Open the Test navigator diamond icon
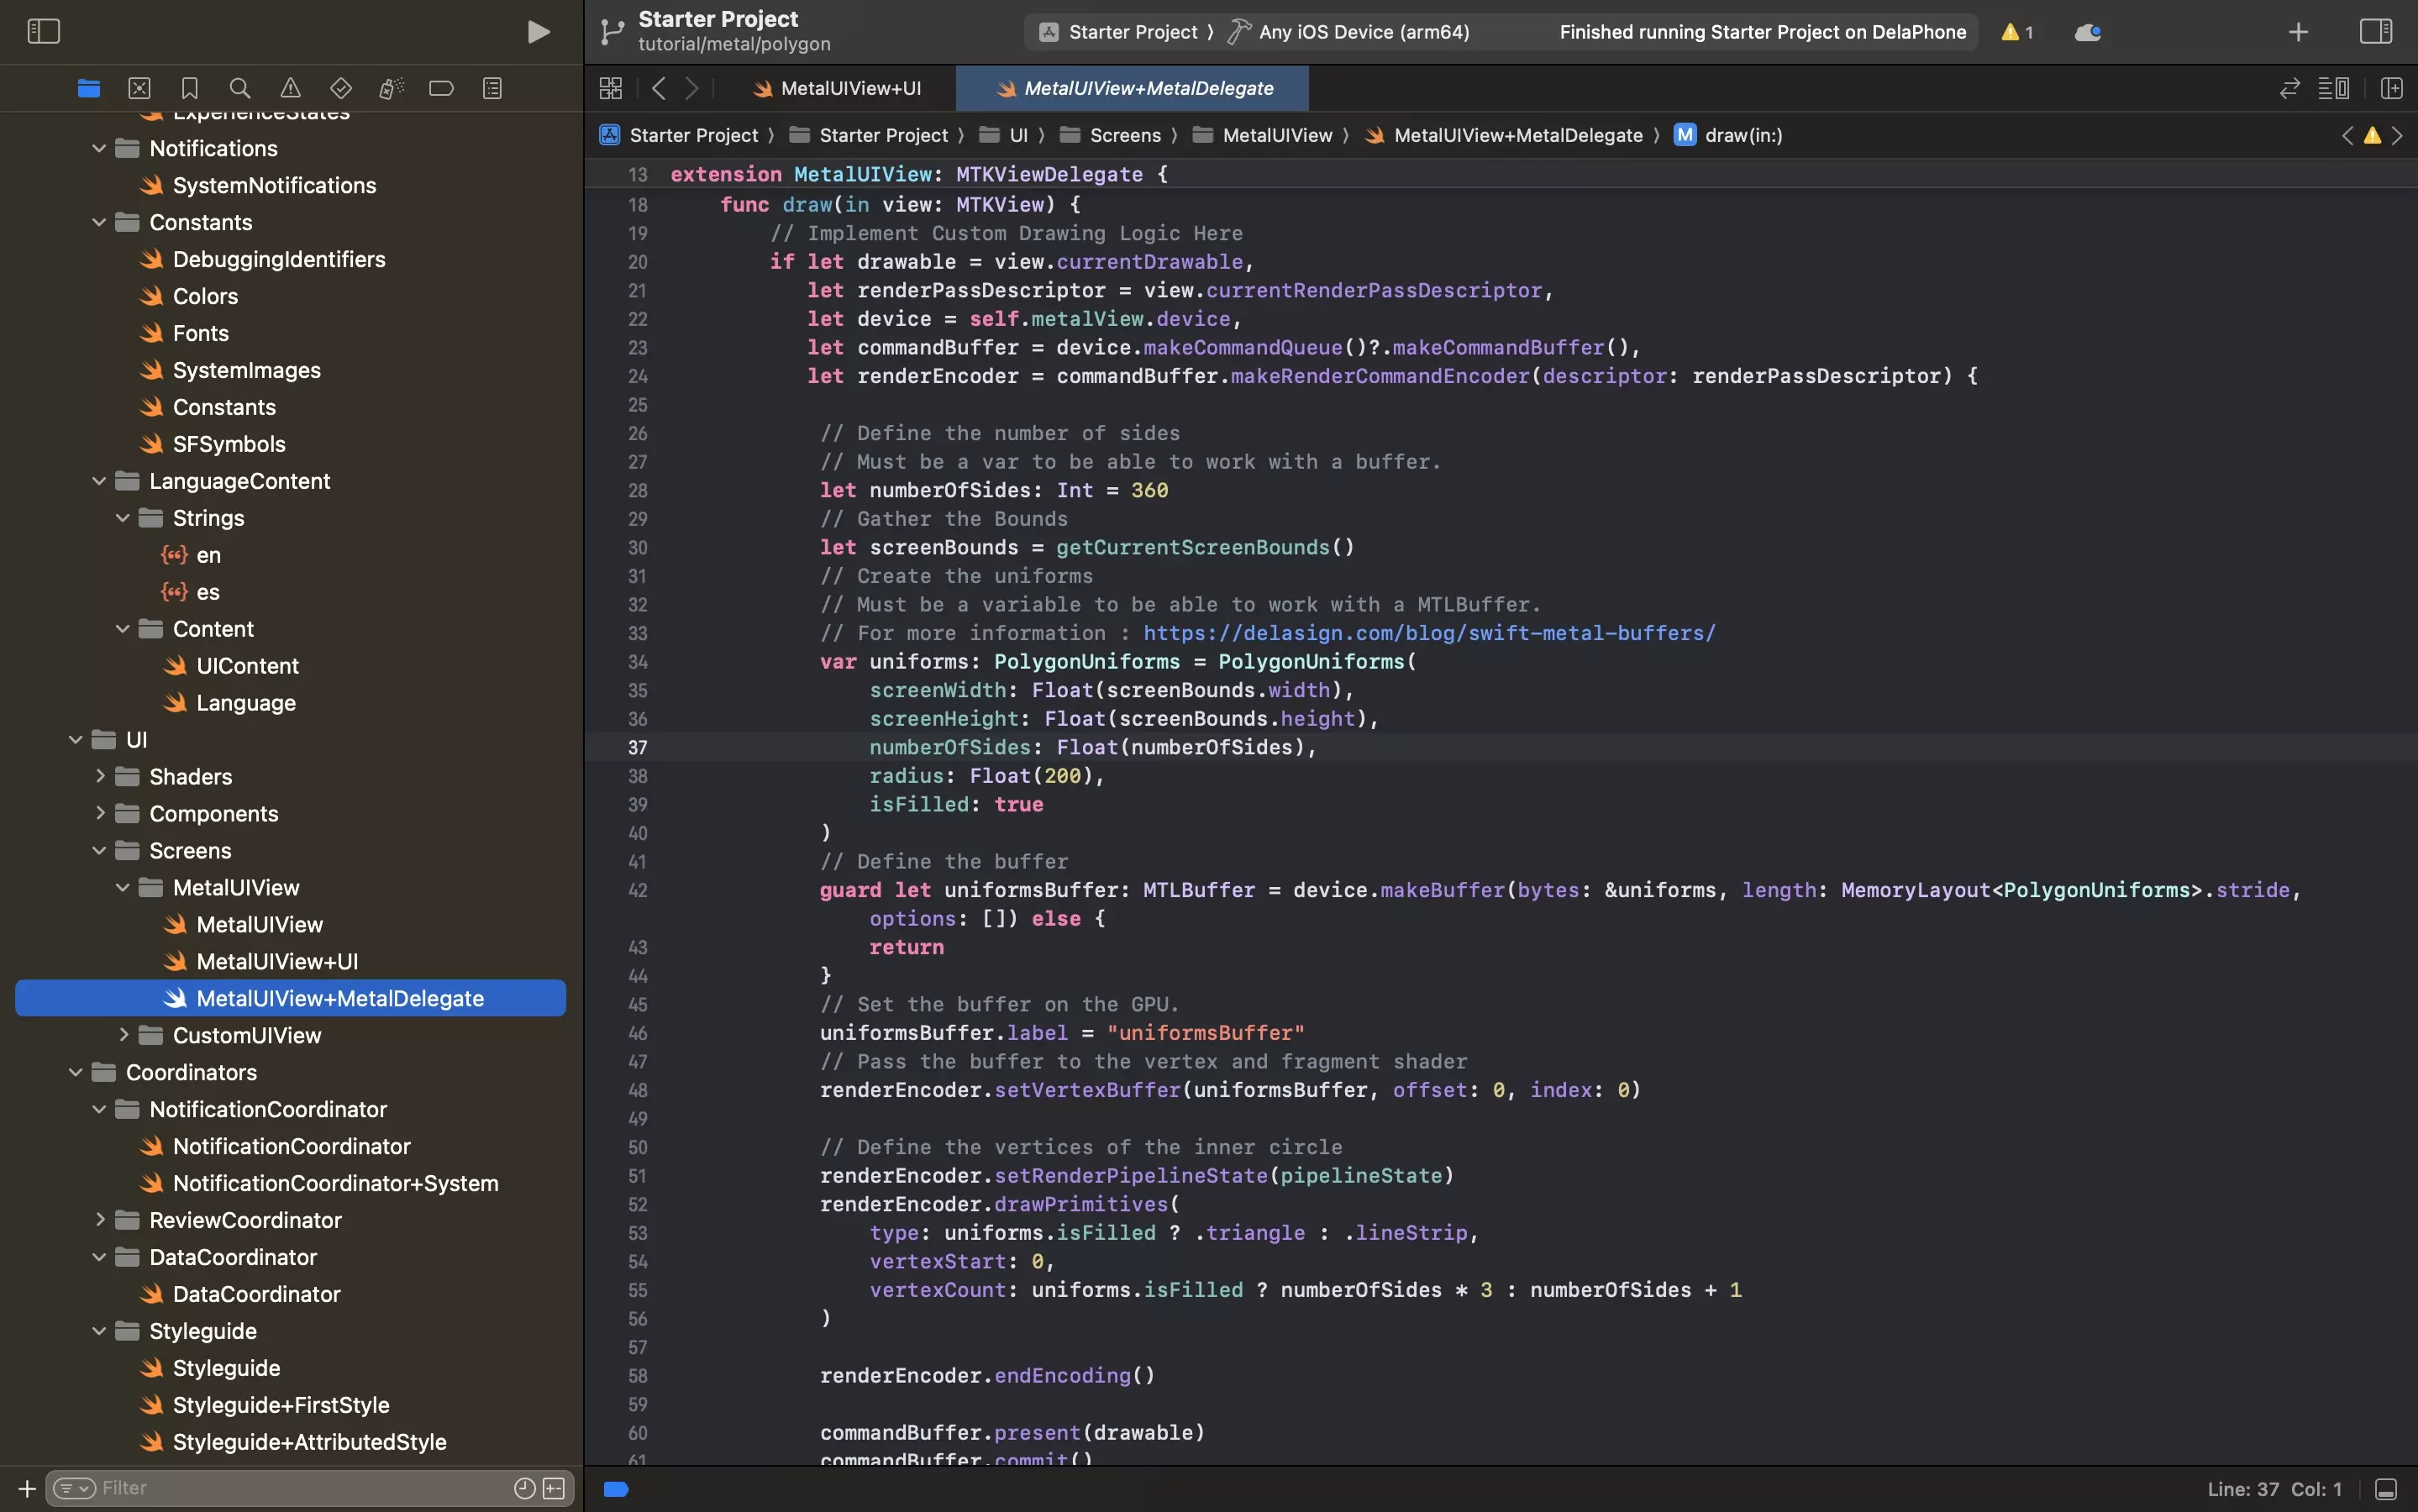This screenshot has height=1512, width=2418. coord(341,88)
